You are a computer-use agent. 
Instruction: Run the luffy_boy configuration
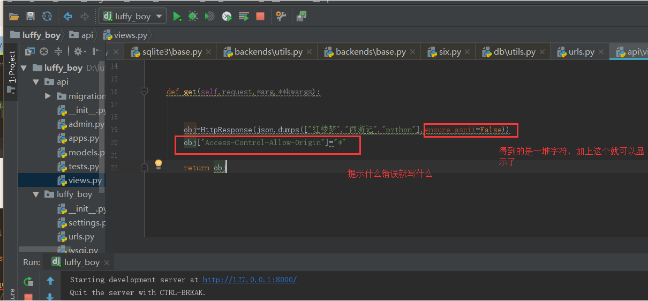pos(177,17)
